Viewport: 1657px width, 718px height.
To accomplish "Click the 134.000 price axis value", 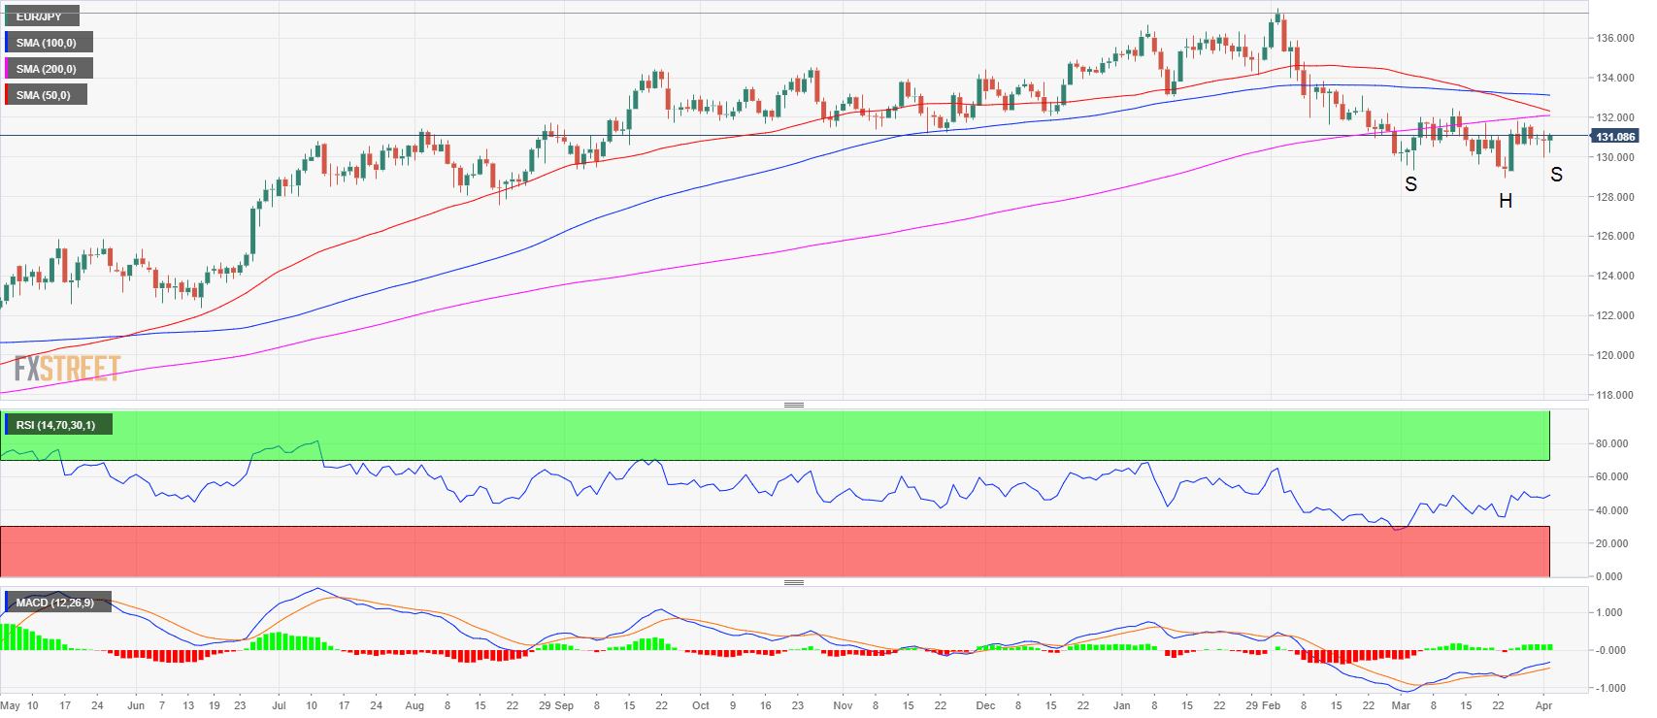I will [1615, 78].
